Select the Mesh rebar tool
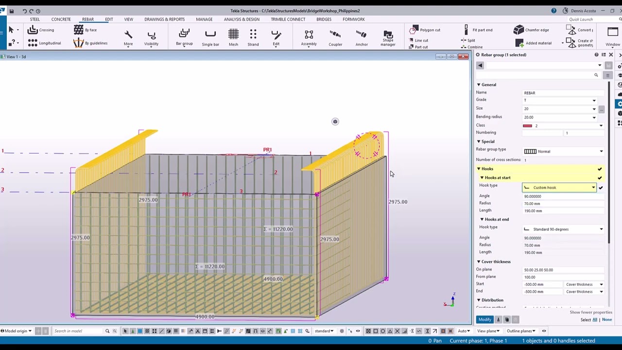This screenshot has height=350, width=622. click(233, 37)
